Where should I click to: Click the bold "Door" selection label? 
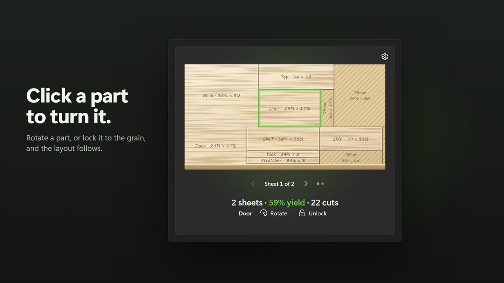[x=245, y=213]
